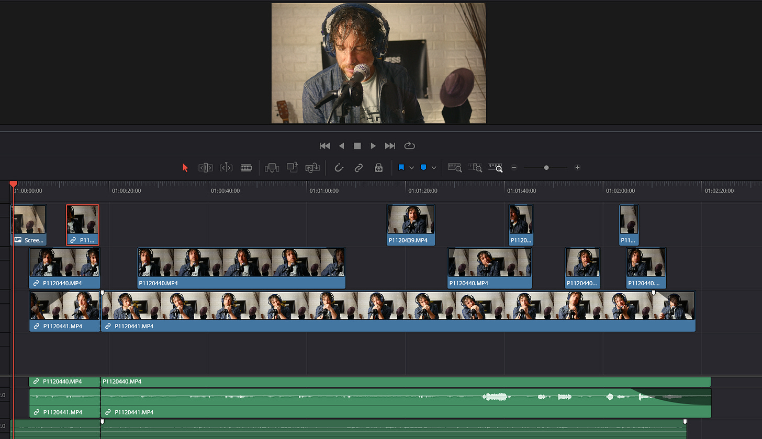This screenshot has width=762, height=439.
Task: Toggle Loop playback button
Action: (x=409, y=146)
